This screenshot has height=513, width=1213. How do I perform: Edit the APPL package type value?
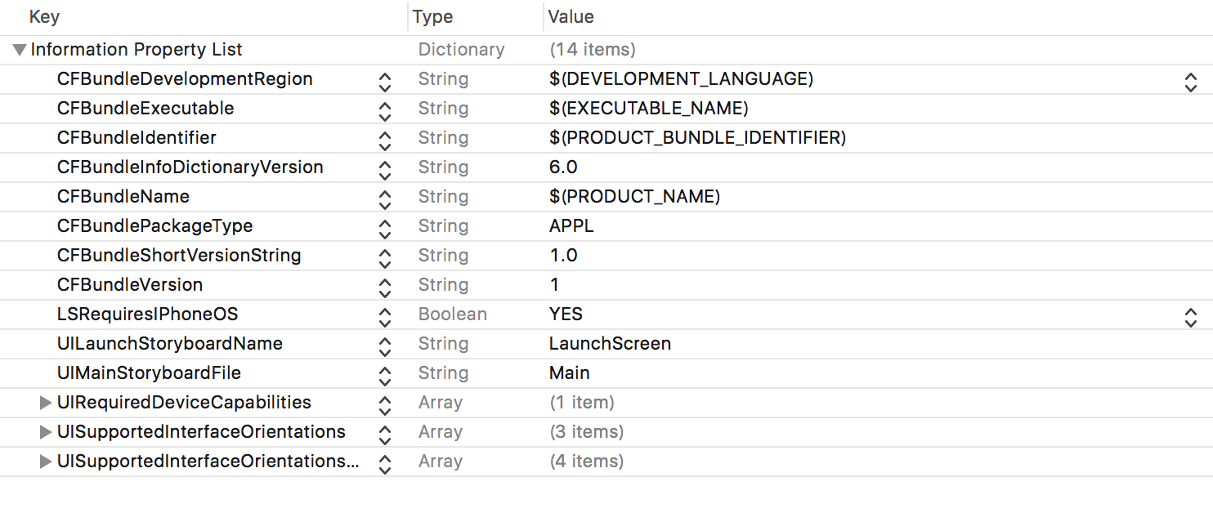tap(571, 225)
